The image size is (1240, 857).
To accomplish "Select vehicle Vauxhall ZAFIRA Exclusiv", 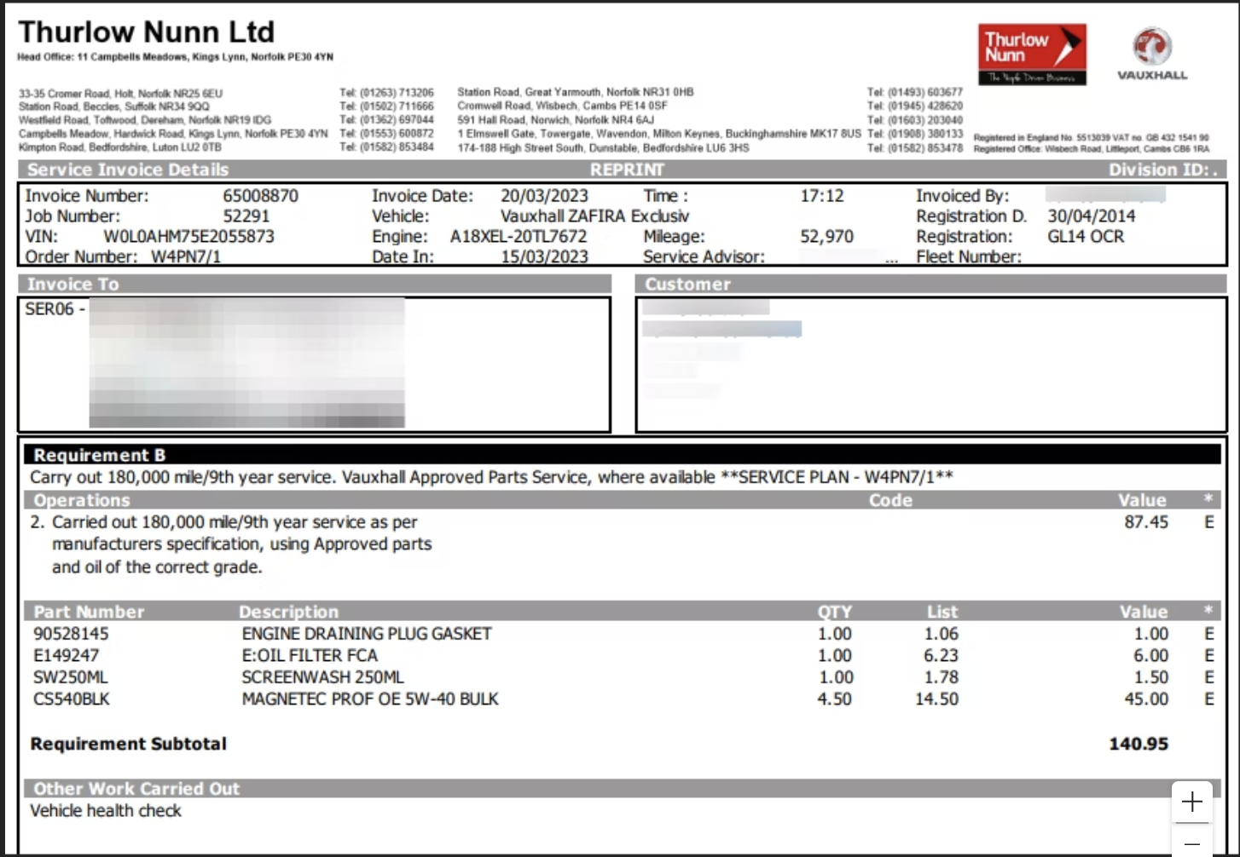I will (594, 216).
